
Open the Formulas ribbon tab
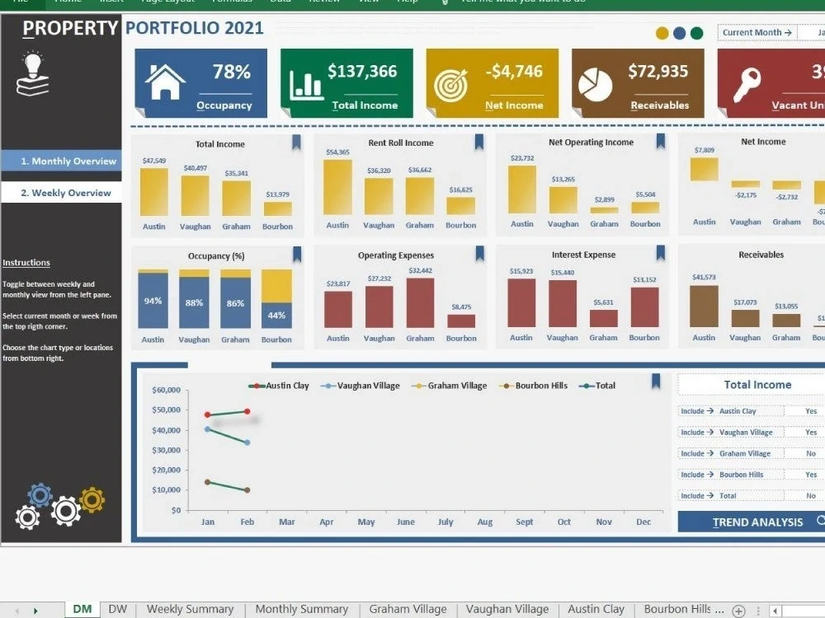pyautogui.click(x=232, y=2)
